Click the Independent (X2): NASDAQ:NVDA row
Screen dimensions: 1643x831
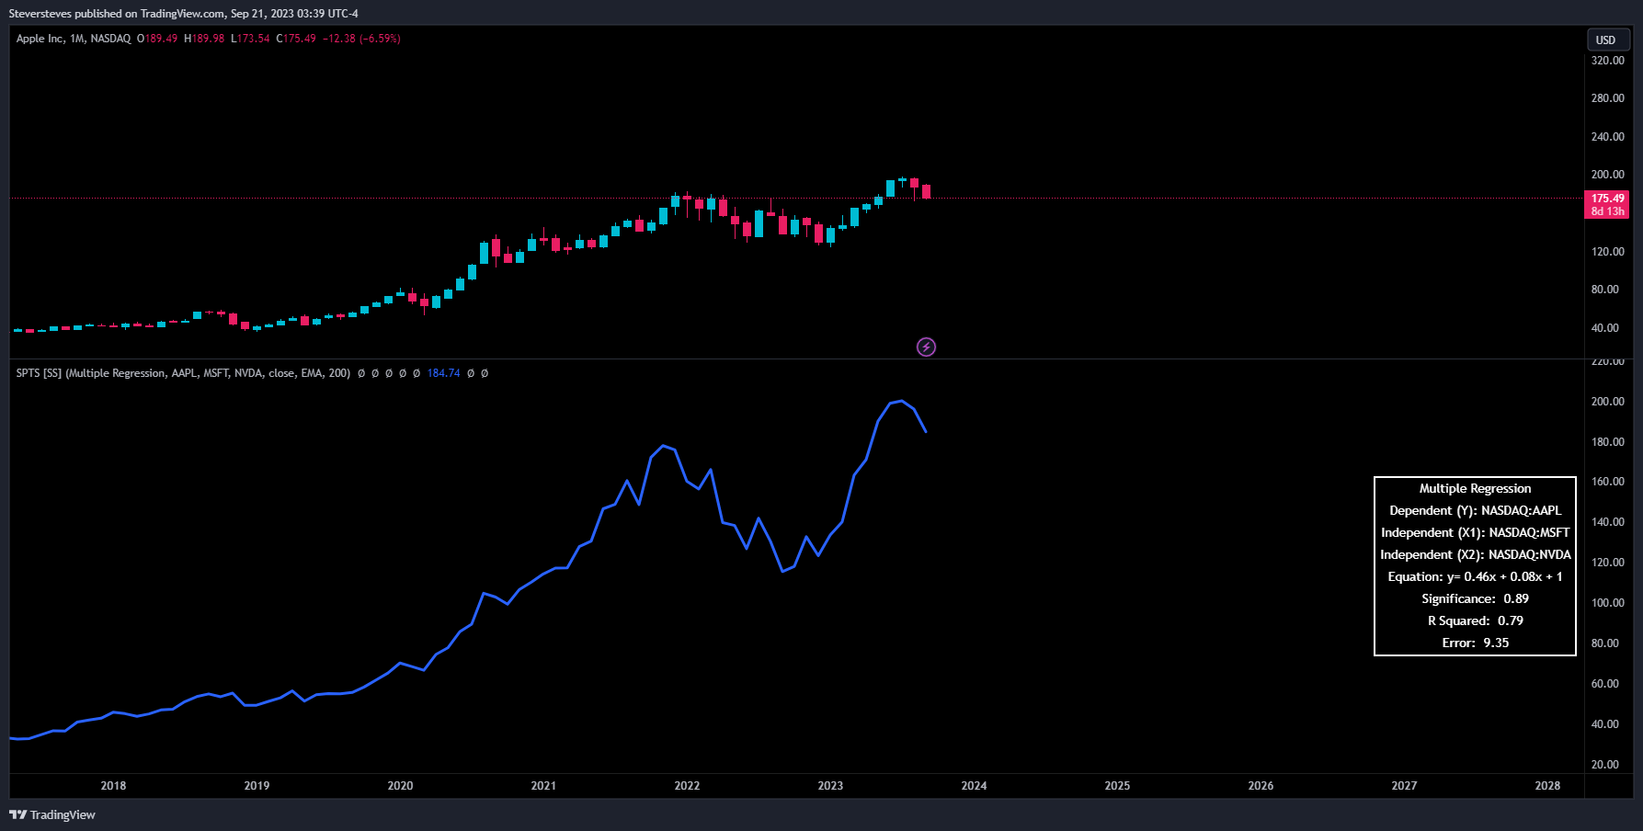(1475, 554)
